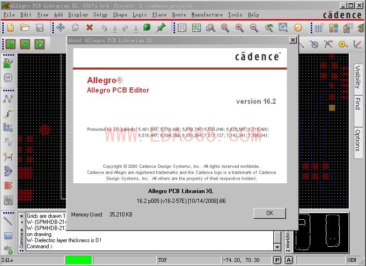366x266 pixels.
Task: Click the Open folder toolbar icon
Action: pyautogui.click(x=25, y=28)
